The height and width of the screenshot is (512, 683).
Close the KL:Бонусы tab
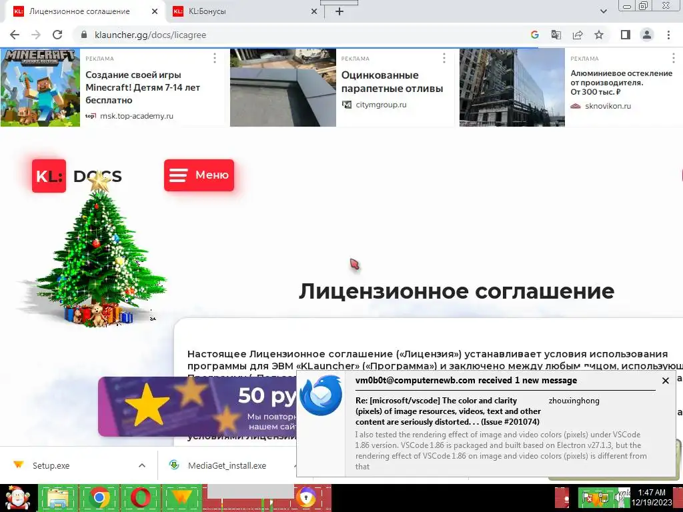coord(314,11)
